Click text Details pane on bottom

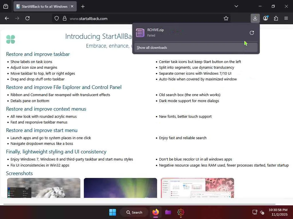tap(30, 101)
